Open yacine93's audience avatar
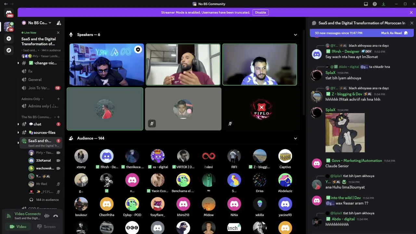The image size is (416, 234). pos(285,204)
